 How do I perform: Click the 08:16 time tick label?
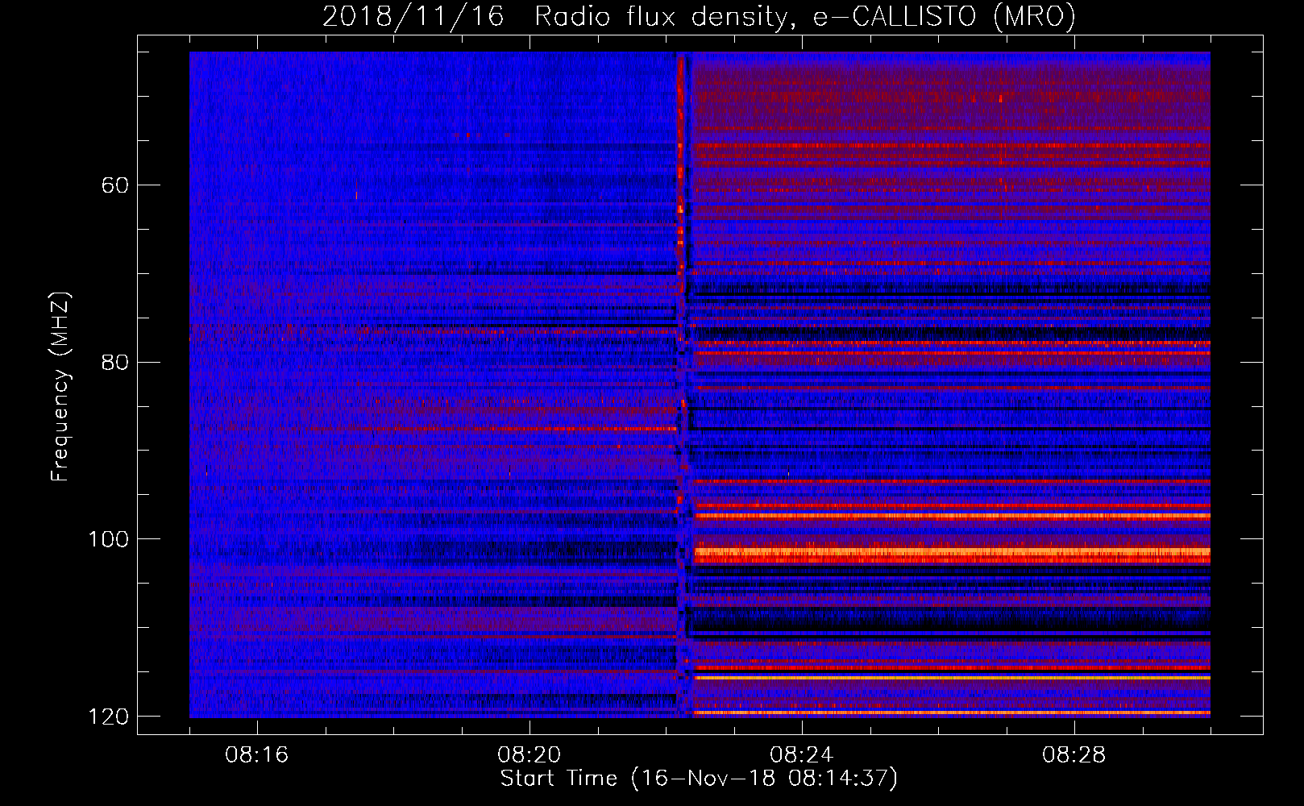coord(257,755)
